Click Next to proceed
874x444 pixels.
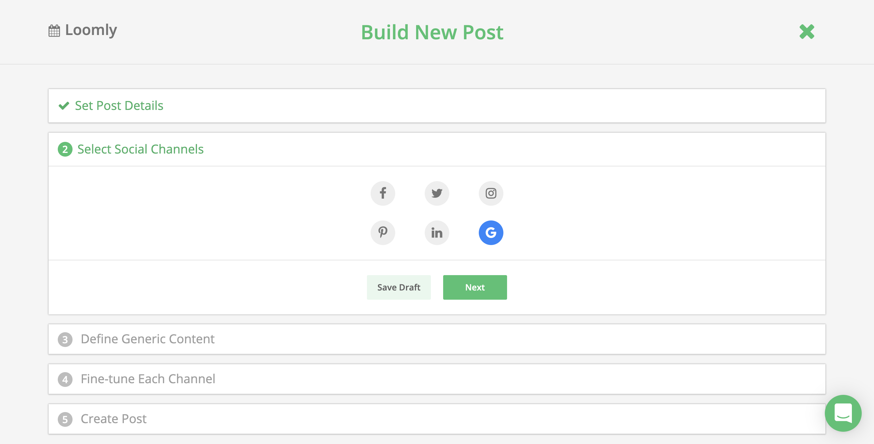click(x=475, y=287)
